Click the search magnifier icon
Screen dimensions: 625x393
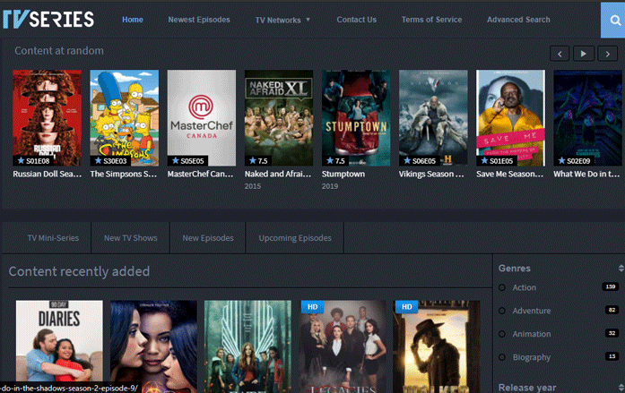click(x=615, y=20)
